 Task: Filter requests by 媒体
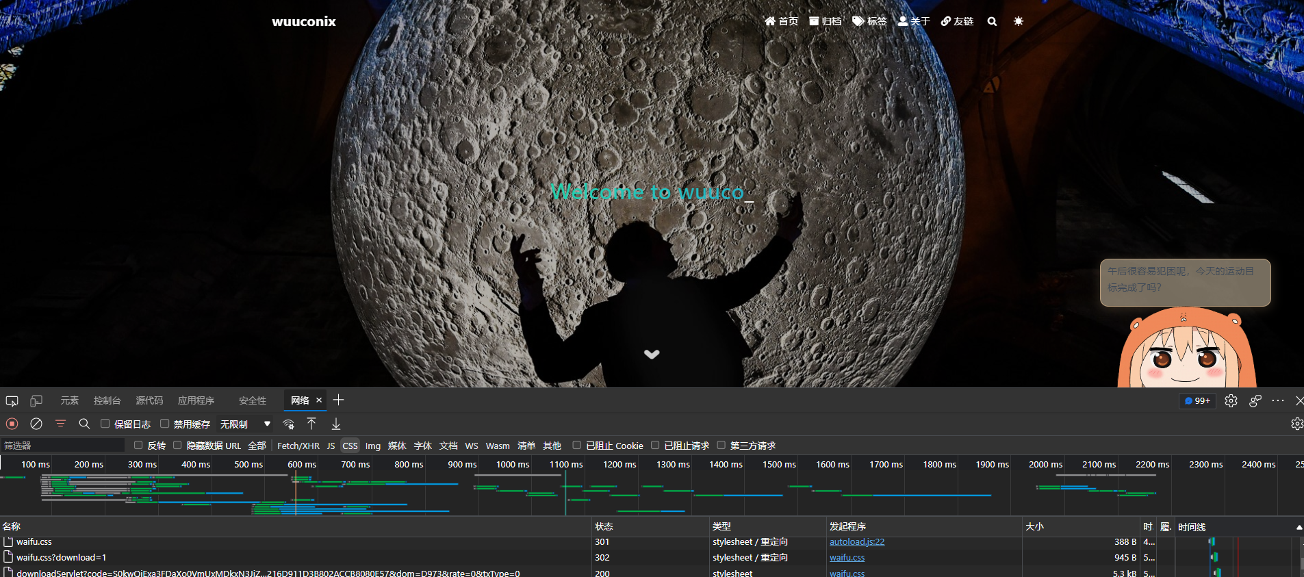click(397, 446)
